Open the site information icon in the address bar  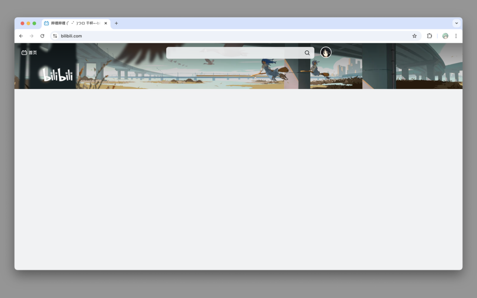(55, 36)
